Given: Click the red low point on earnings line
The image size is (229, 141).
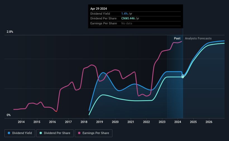Looking at the screenshot, I should [56, 111].
